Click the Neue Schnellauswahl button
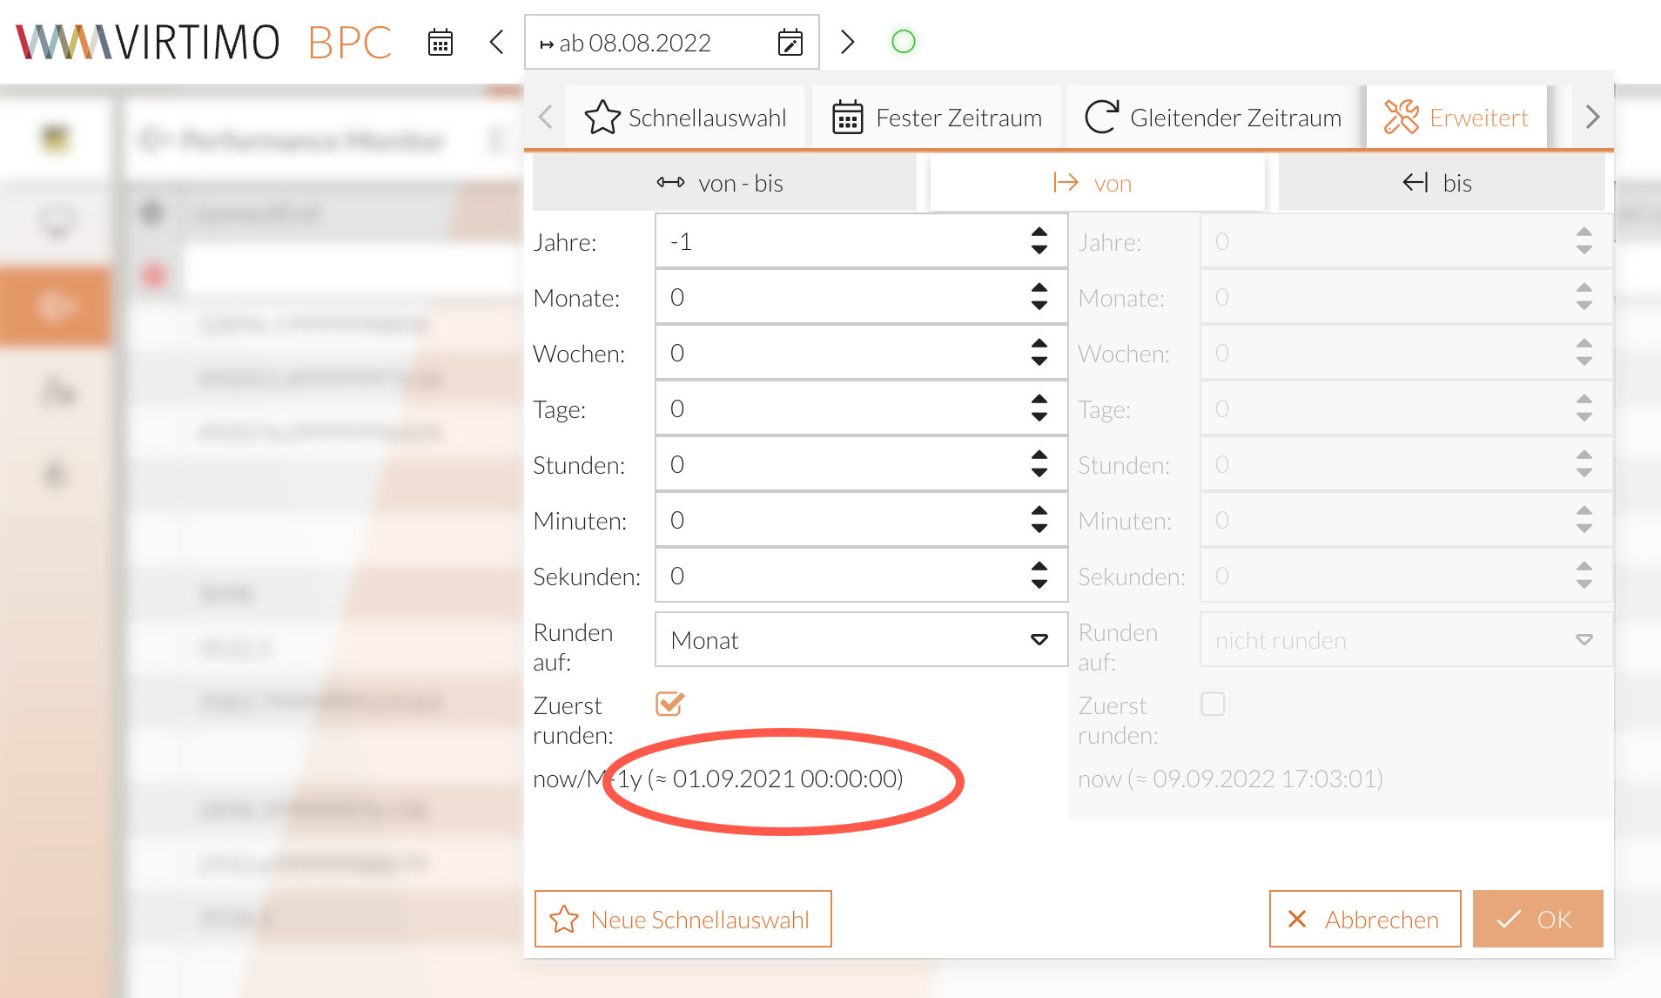This screenshot has height=998, width=1661. [683, 919]
